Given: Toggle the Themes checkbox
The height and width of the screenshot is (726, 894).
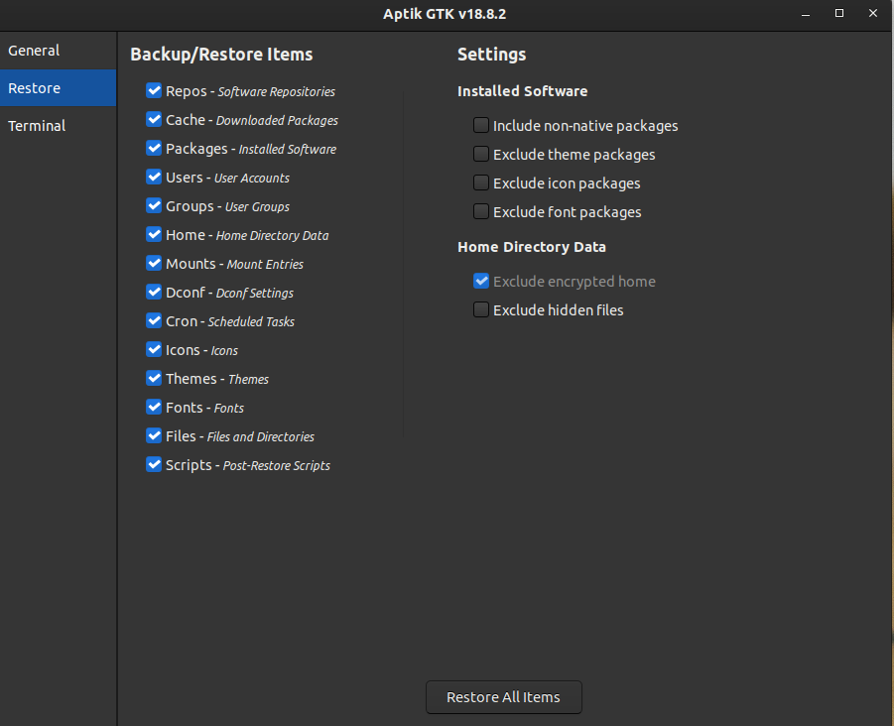Looking at the screenshot, I should coord(154,379).
